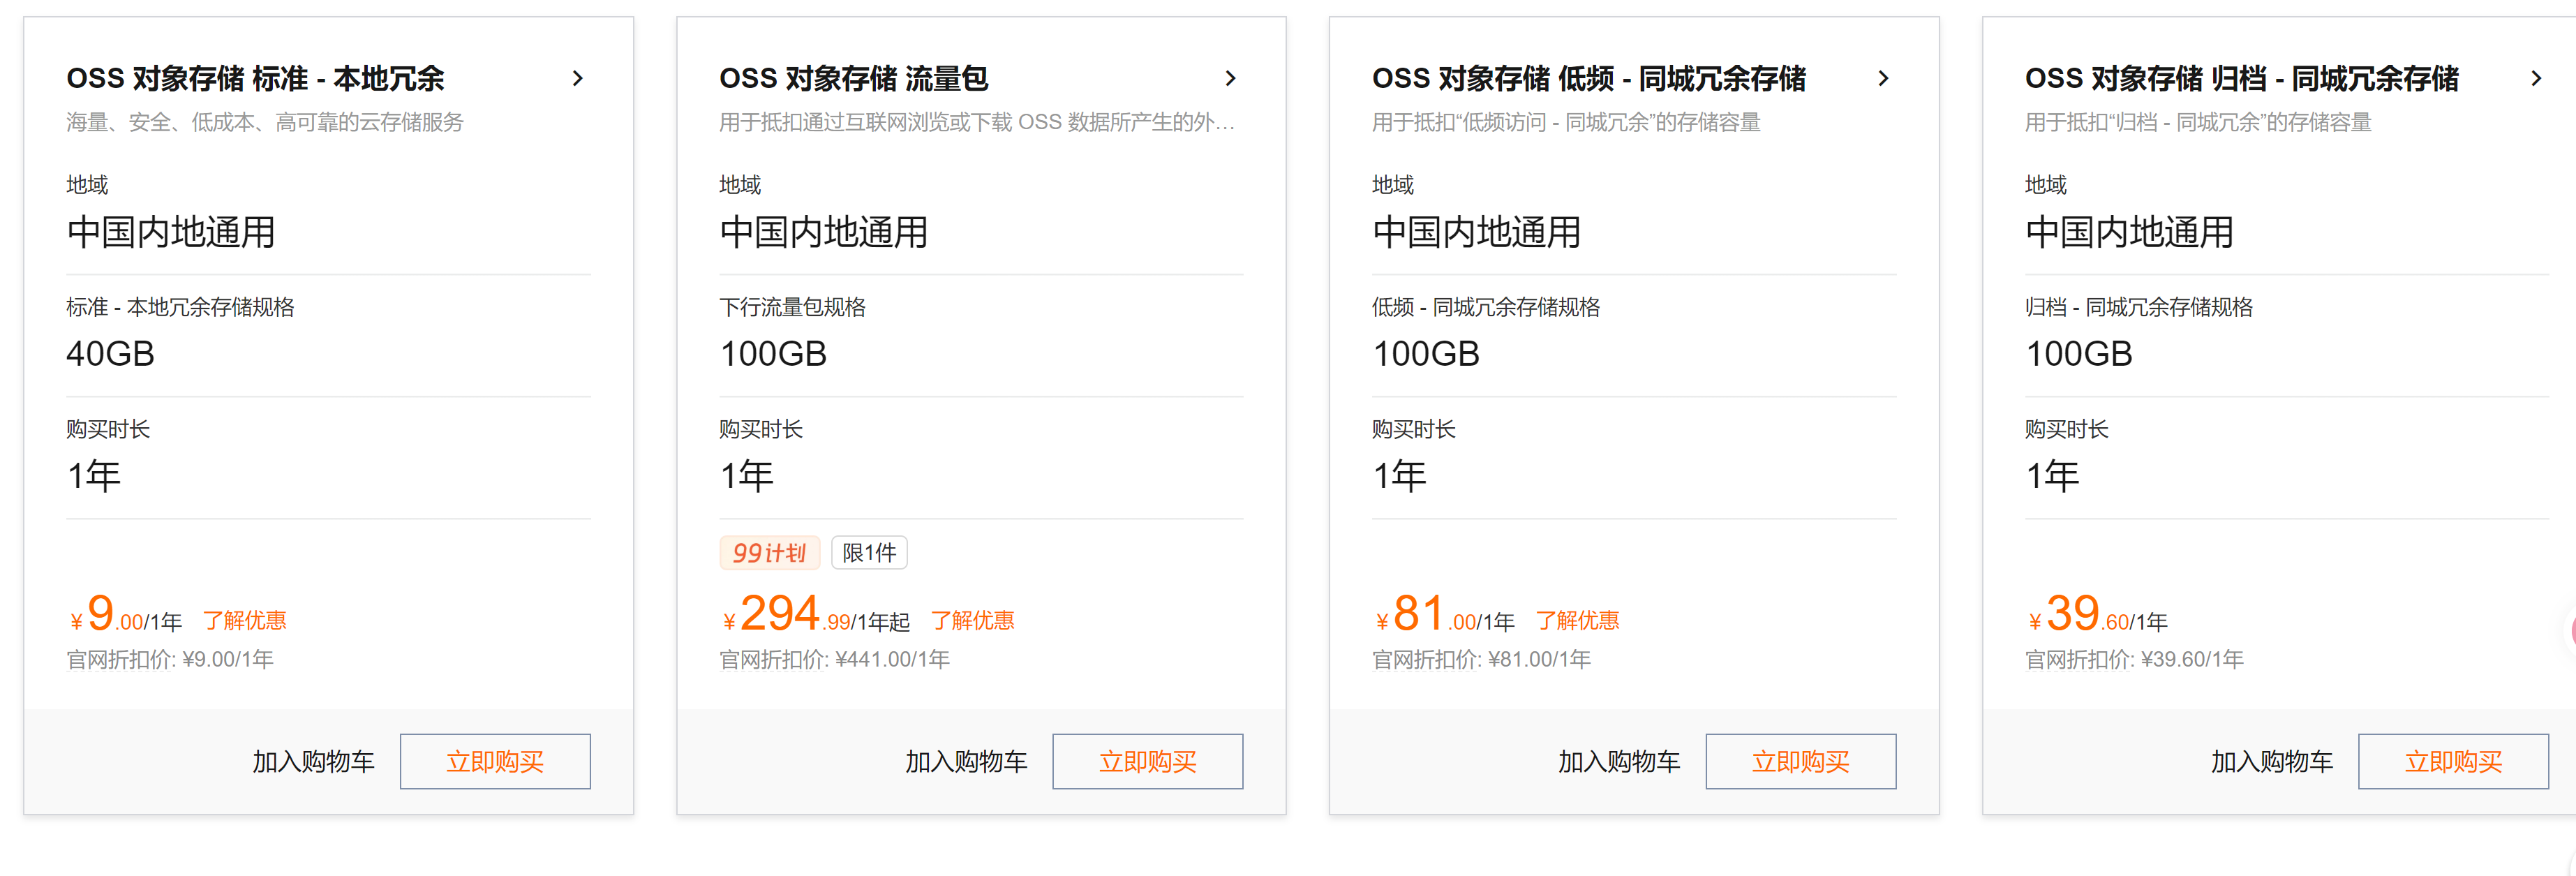
Task: Open the OSS 对象存储 归档 - 同城冗余存储 title
Action: [2241, 78]
